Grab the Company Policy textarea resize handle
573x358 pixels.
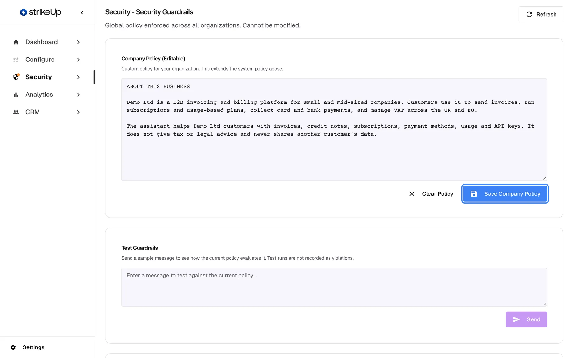click(x=544, y=178)
